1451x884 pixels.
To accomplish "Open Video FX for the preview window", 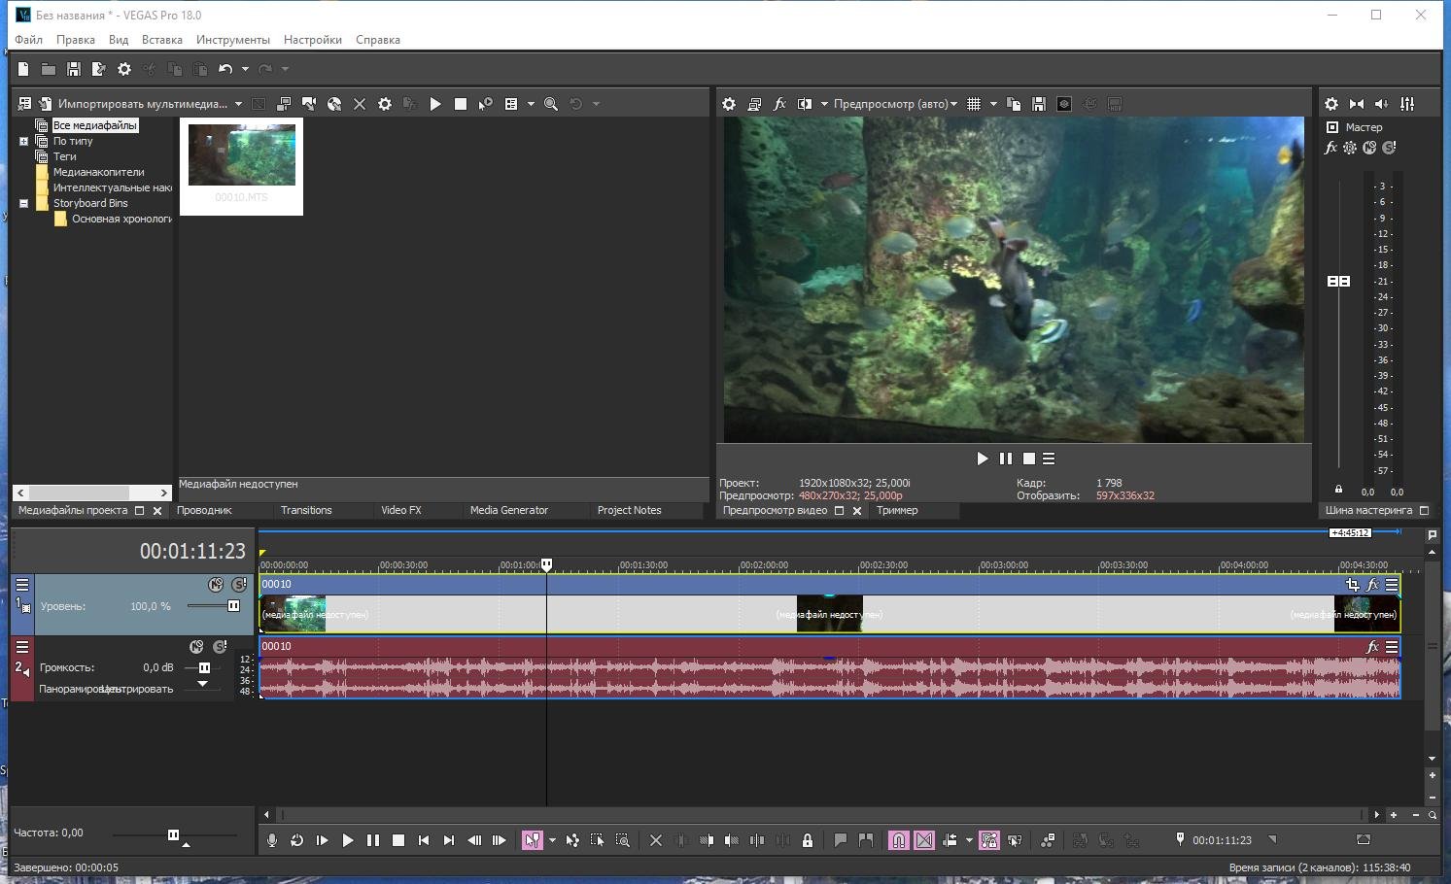I will 779,104.
